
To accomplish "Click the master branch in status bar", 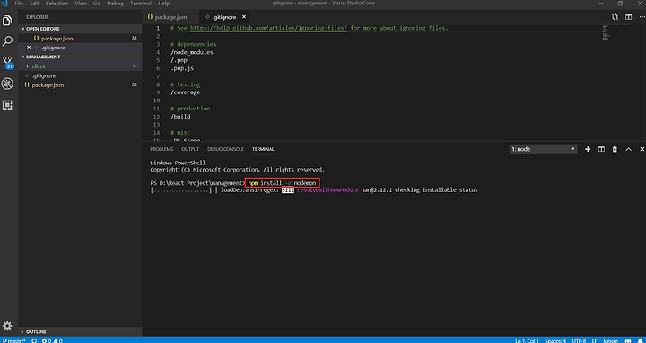I will pyautogui.click(x=13, y=340).
